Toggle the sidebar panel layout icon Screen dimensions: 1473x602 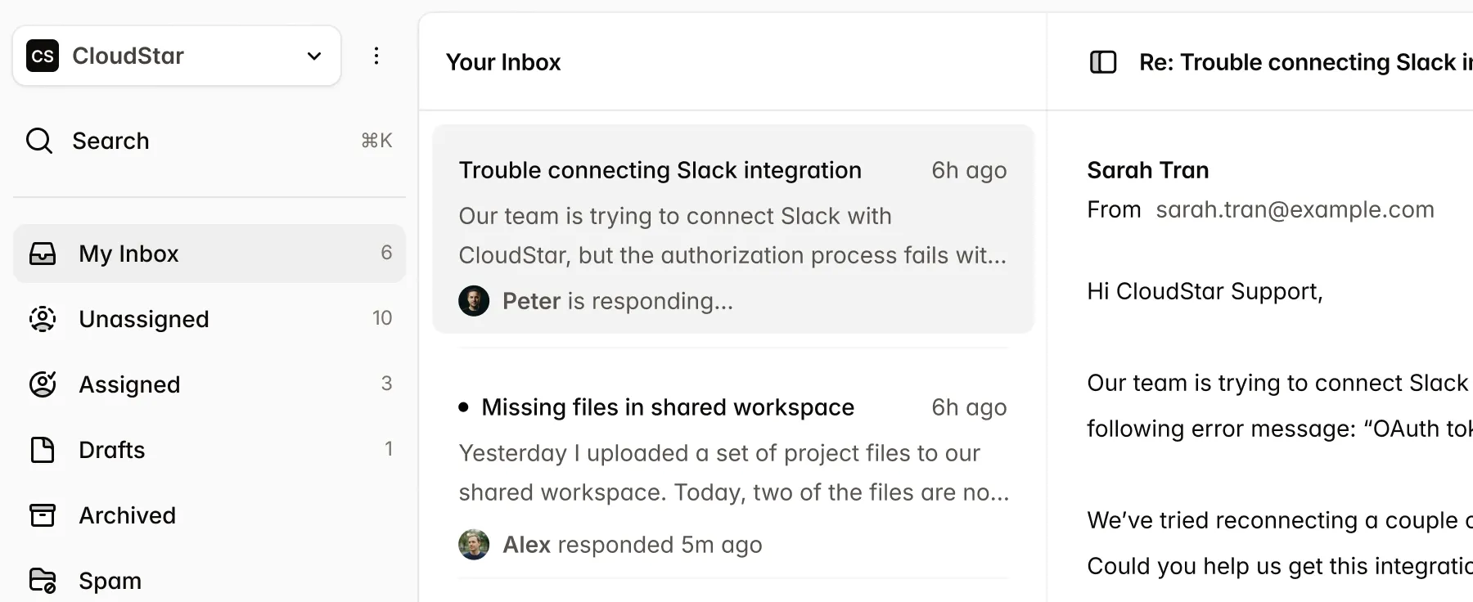(x=1103, y=62)
